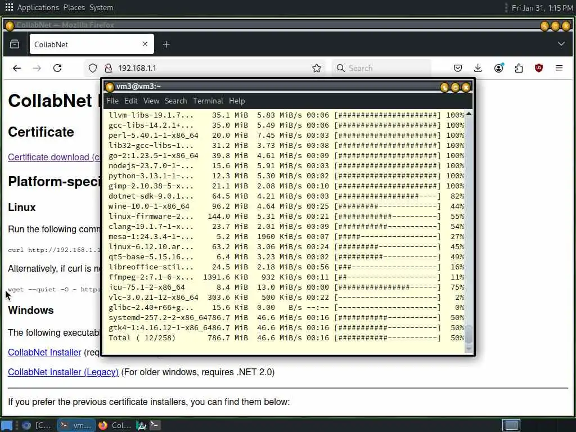Viewport: 576px width, 432px height.
Task: Click the uBlock Origin shield icon
Action: click(x=539, y=68)
